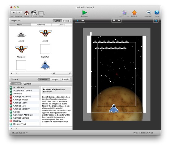Select the Destroy behavior
Image resolution: width=170 pixels, height=148 pixels.
(x=24, y=121)
